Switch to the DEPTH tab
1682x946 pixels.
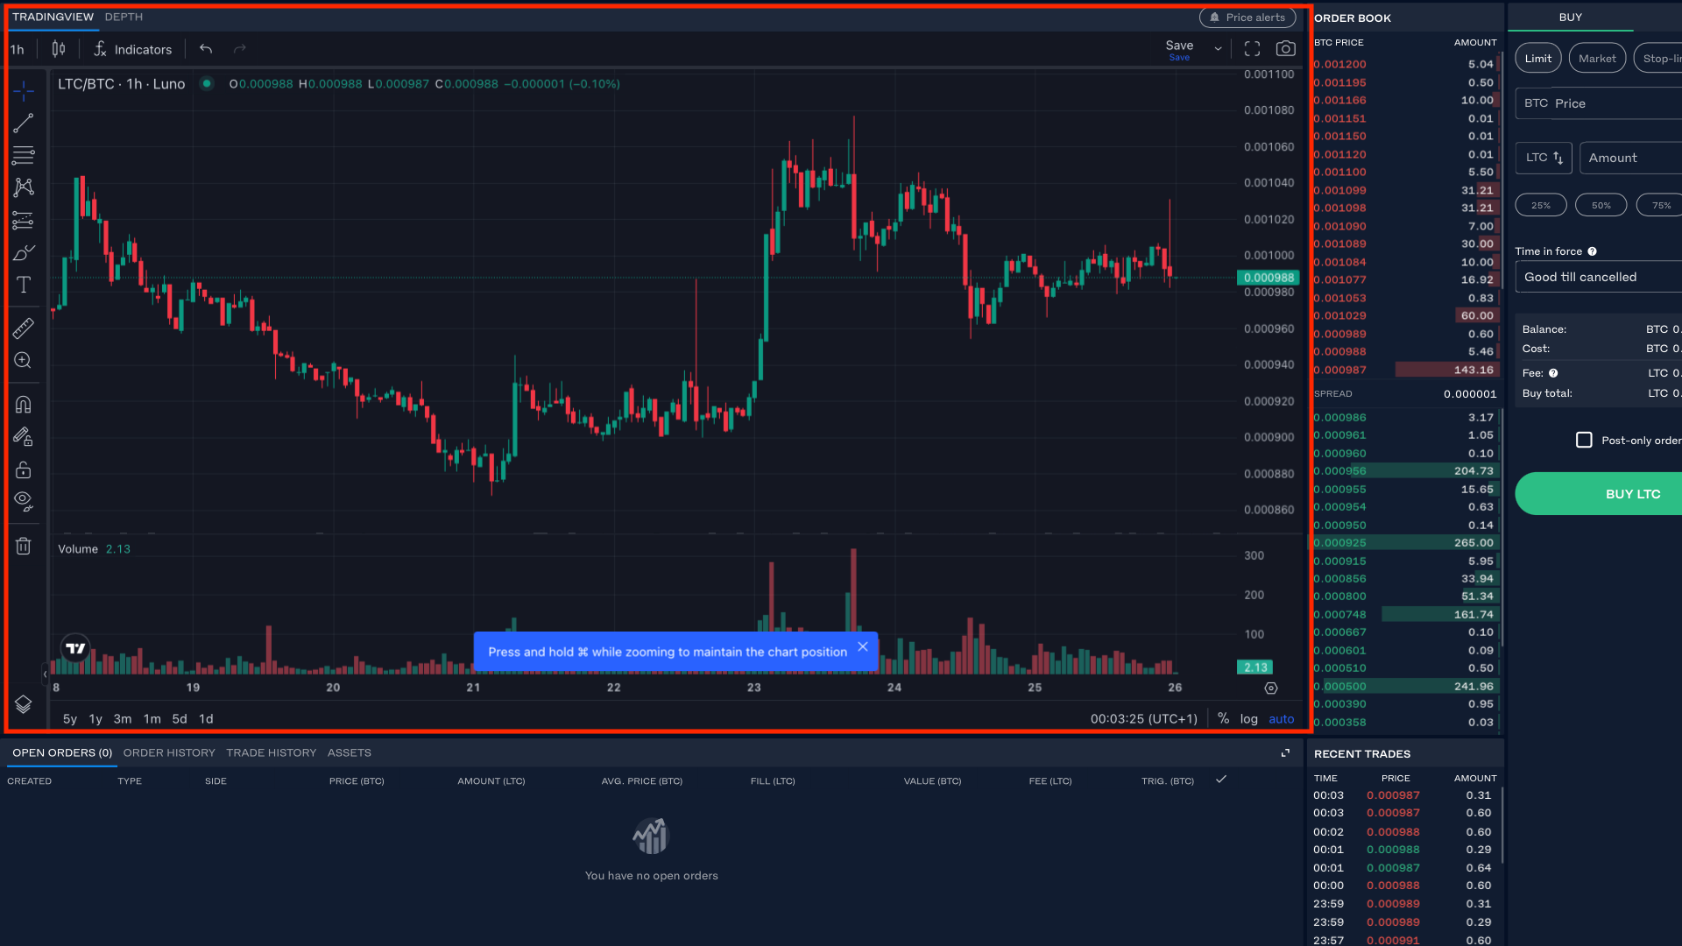click(124, 17)
